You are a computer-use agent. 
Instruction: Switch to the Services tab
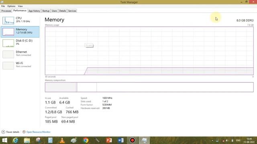72,11
